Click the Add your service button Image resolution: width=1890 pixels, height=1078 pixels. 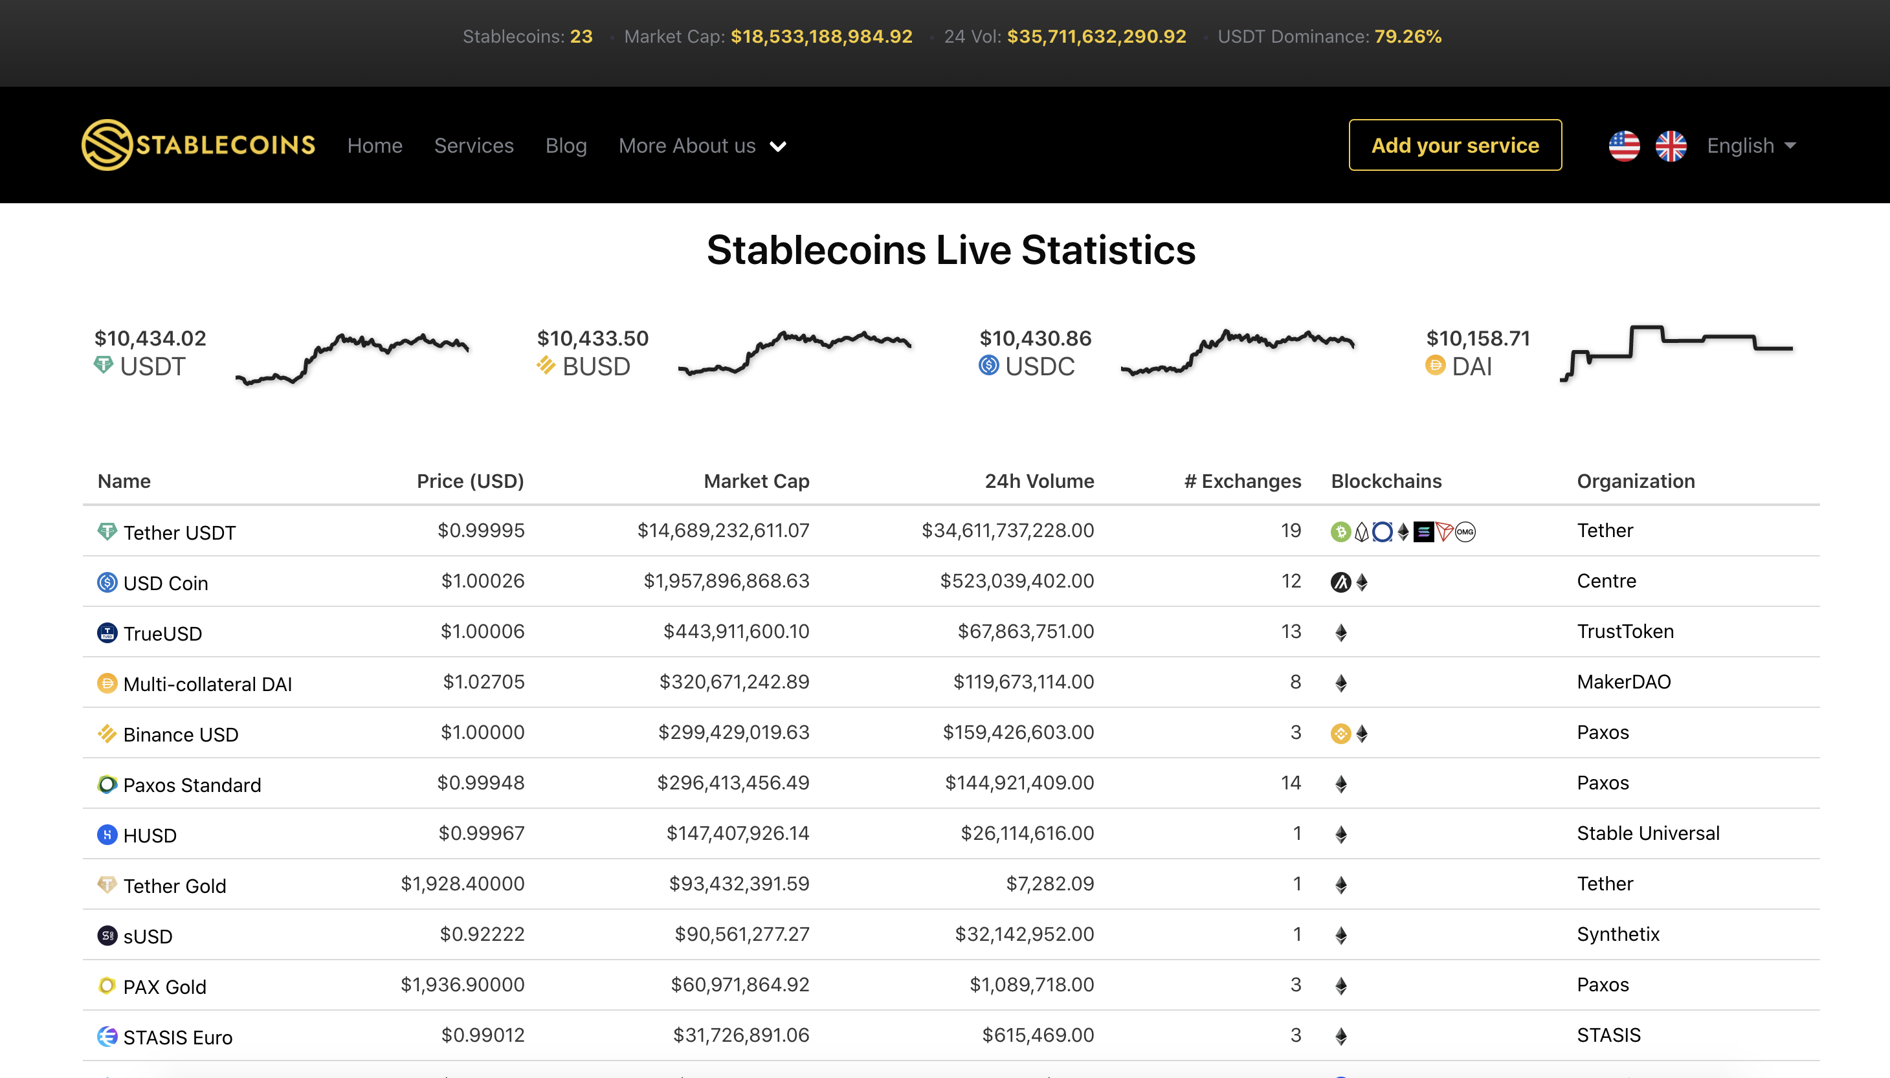[x=1454, y=145]
